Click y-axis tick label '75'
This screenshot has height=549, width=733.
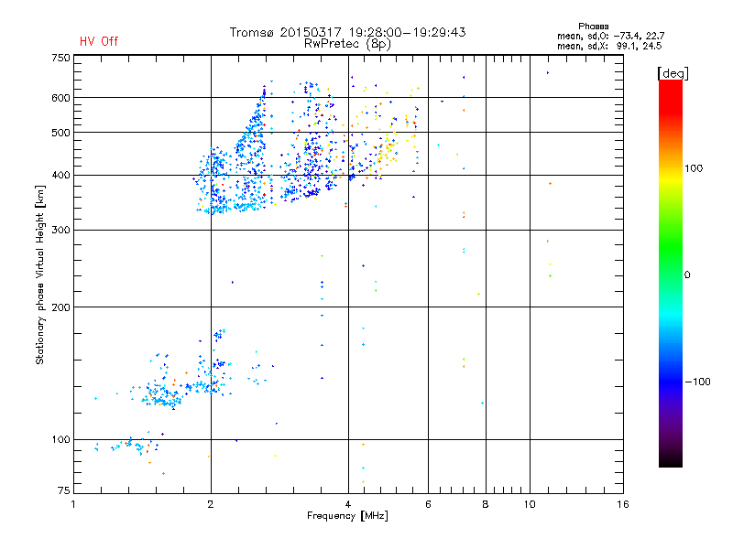click(x=64, y=490)
